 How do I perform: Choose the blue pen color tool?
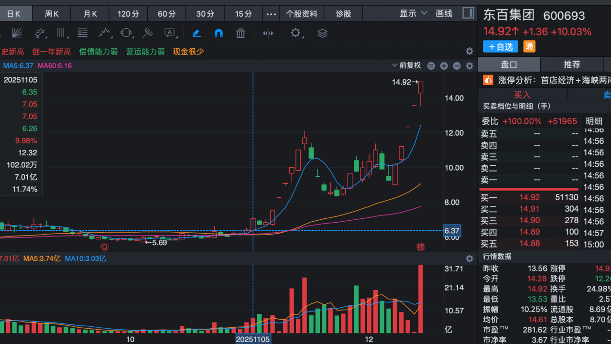point(196,33)
